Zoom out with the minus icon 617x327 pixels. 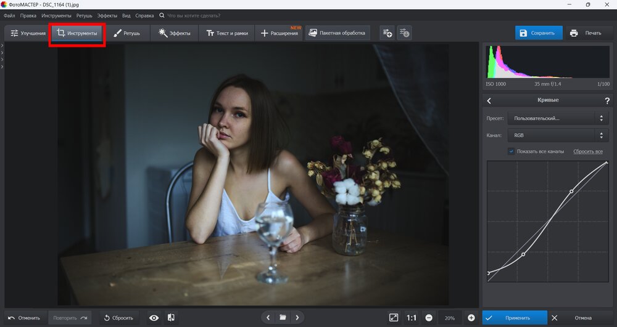(x=429, y=318)
